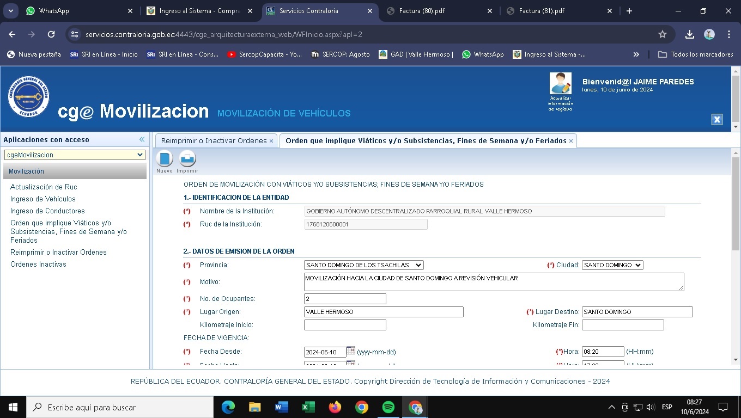Open the Provincia dropdown
The height and width of the screenshot is (418, 741).
(x=363, y=265)
